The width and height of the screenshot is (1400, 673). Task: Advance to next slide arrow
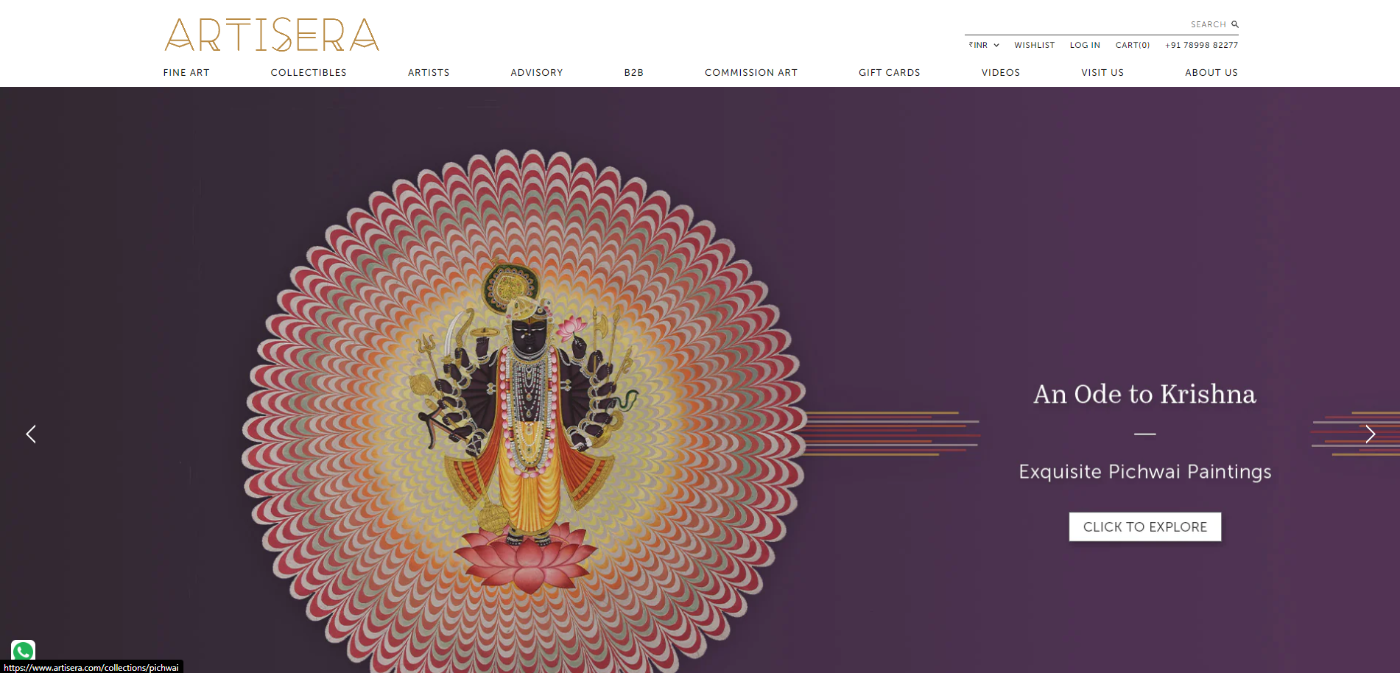pyautogui.click(x=1370, y=434)
